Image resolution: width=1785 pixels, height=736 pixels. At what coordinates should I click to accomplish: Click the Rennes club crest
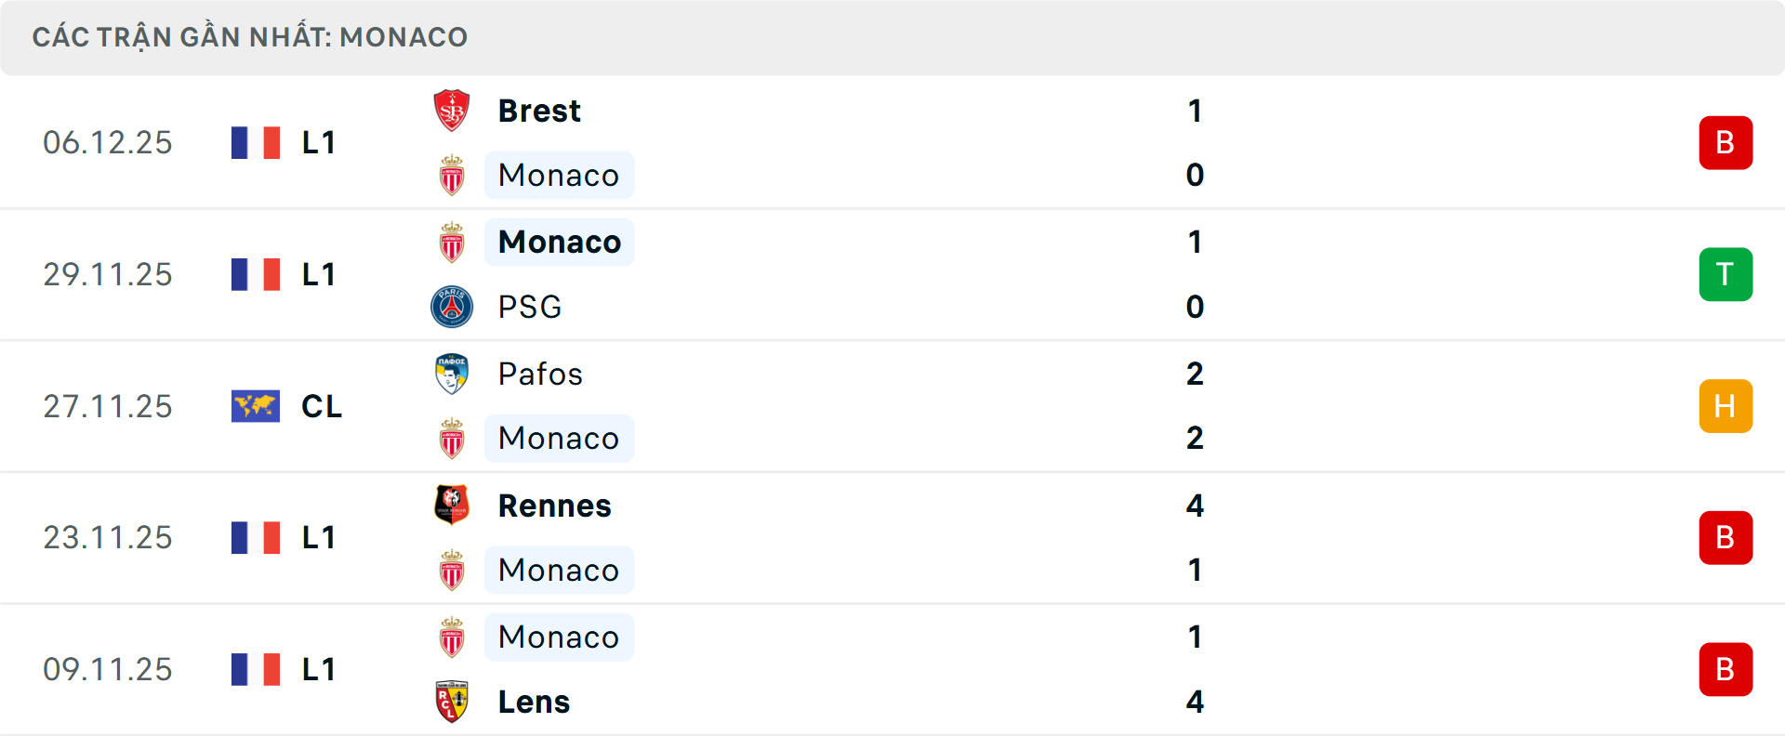452,505
